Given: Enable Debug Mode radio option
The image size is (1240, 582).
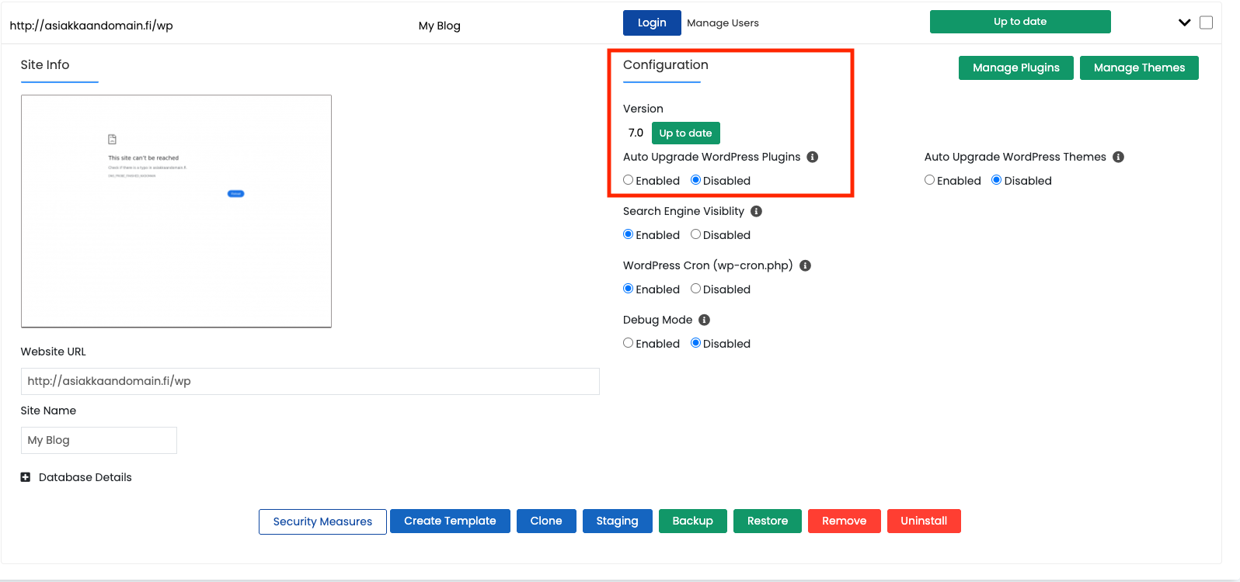Looking at the screenshot, I should coord(629,343).
